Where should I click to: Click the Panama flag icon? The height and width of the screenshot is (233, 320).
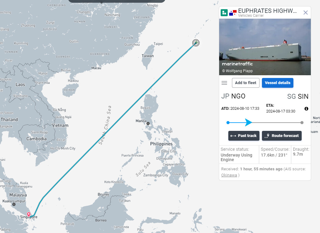point(233,13)
